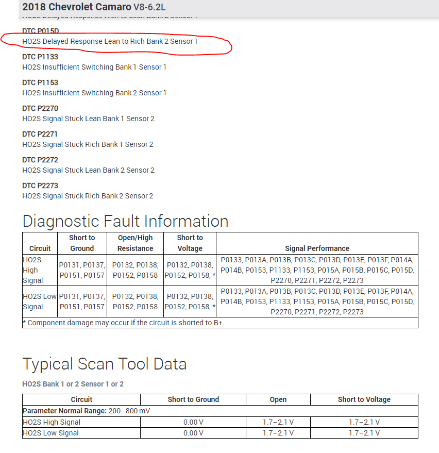
Task: Click the HO2S High Signal short-to-ground codes cell
Action: (x=82, y=270)
